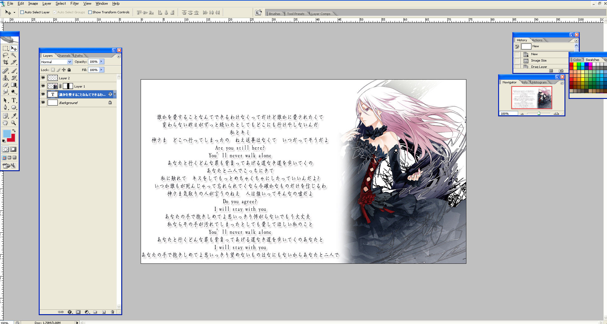
Task: Select the Move tool in the toolbox
Action: click(x=14, y=49)
